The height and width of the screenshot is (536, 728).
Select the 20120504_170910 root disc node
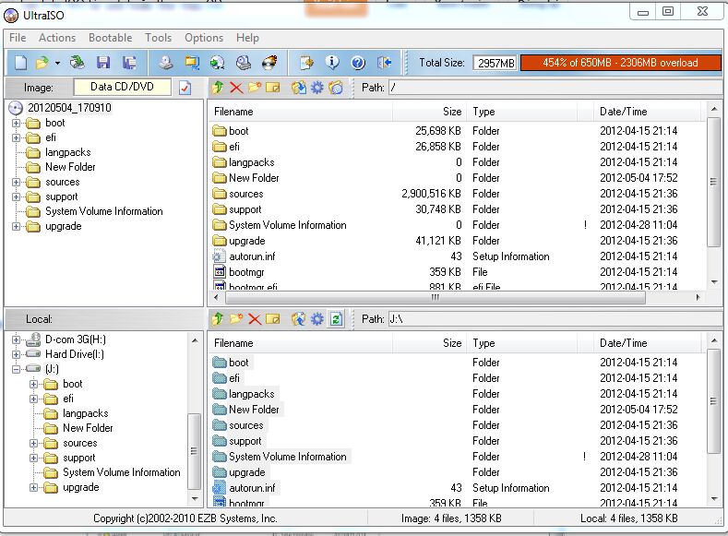point(69,108)
